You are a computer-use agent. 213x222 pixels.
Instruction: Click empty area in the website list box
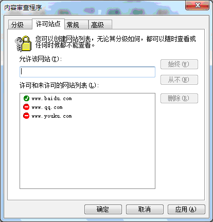(87, 153)
